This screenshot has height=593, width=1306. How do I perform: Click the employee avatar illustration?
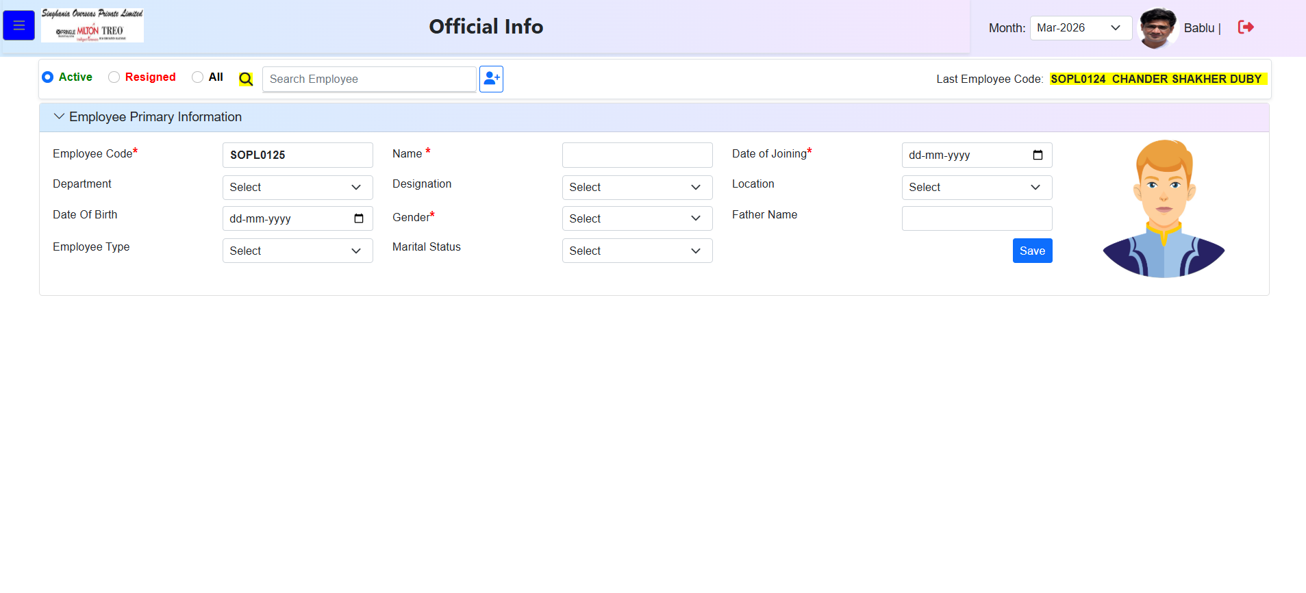(x=1164, y=209)
